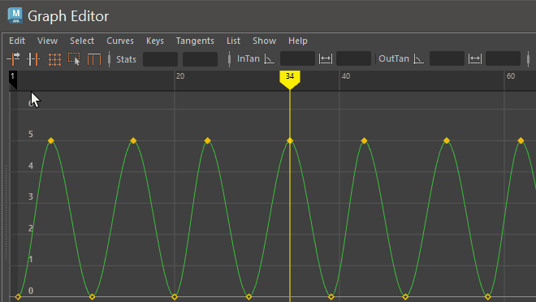
Task: Open the Show menu
Action: point(264,41)
